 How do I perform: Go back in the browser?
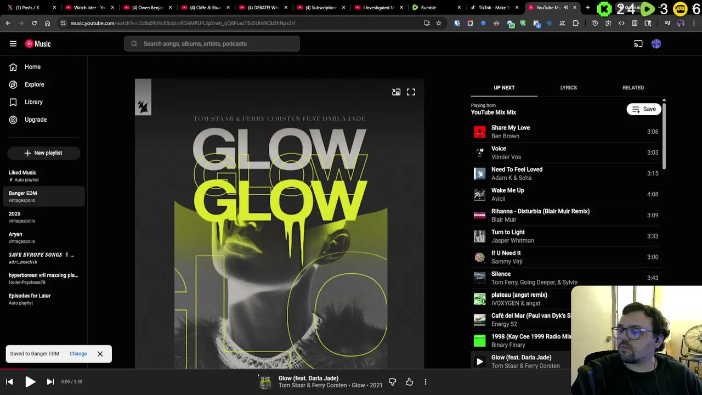[8, 23]
